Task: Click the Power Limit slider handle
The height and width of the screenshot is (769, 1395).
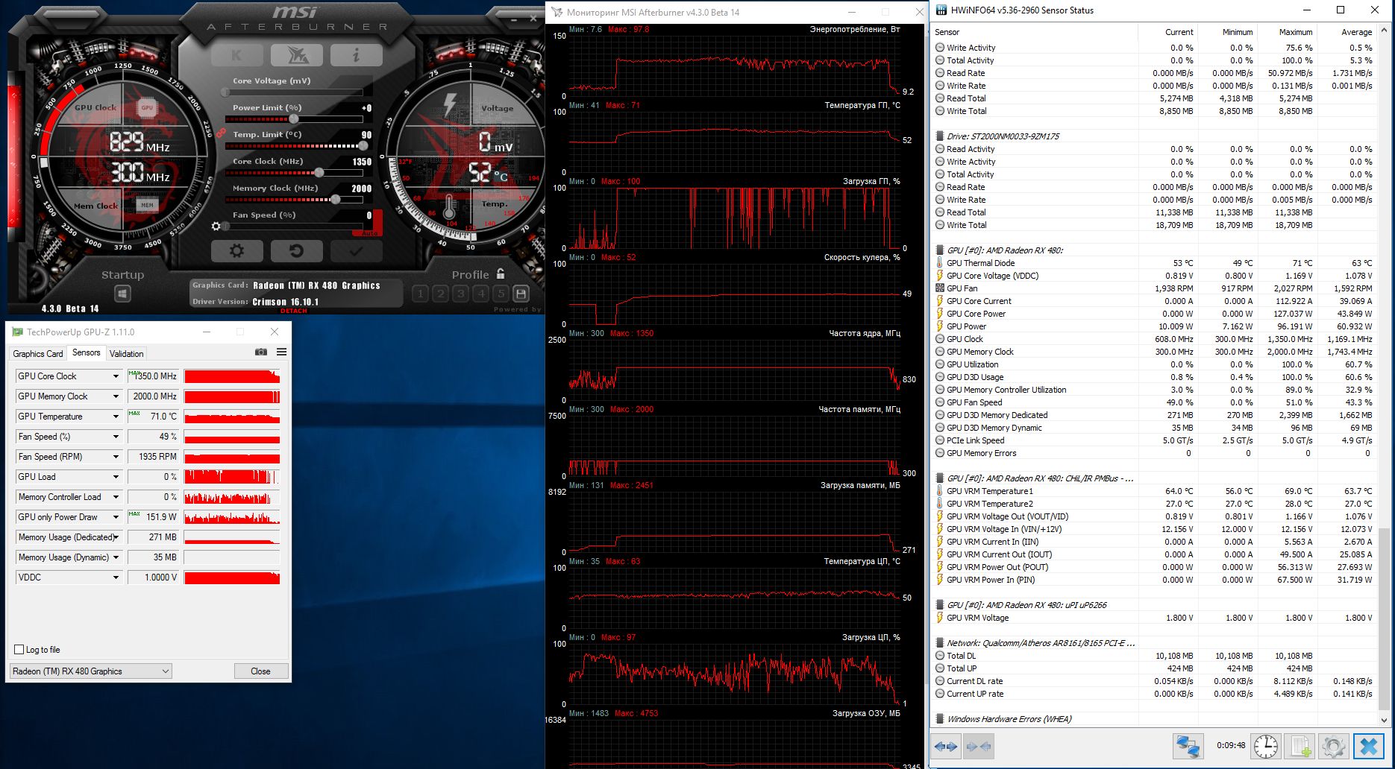Action: point(294,119)
